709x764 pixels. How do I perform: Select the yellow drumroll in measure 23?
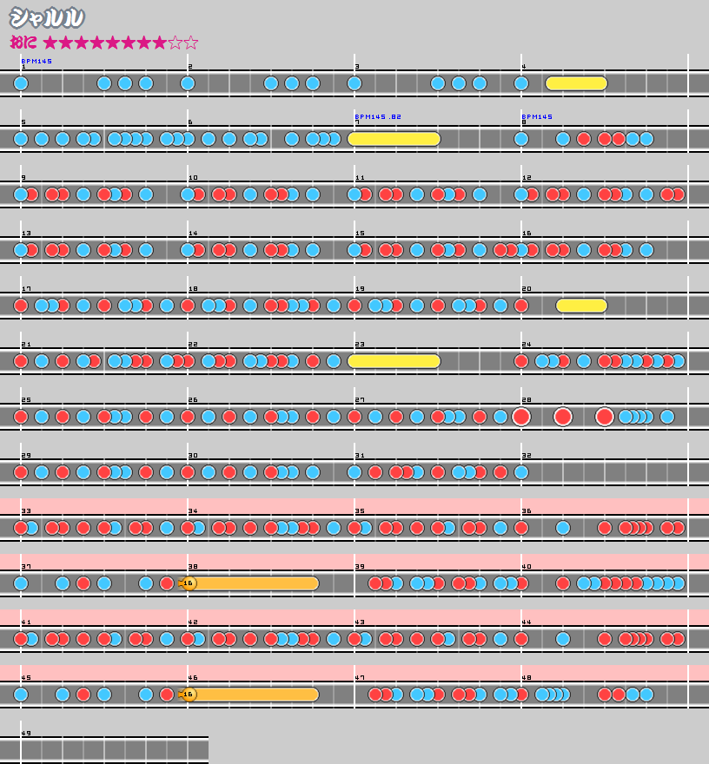[393, 361]
